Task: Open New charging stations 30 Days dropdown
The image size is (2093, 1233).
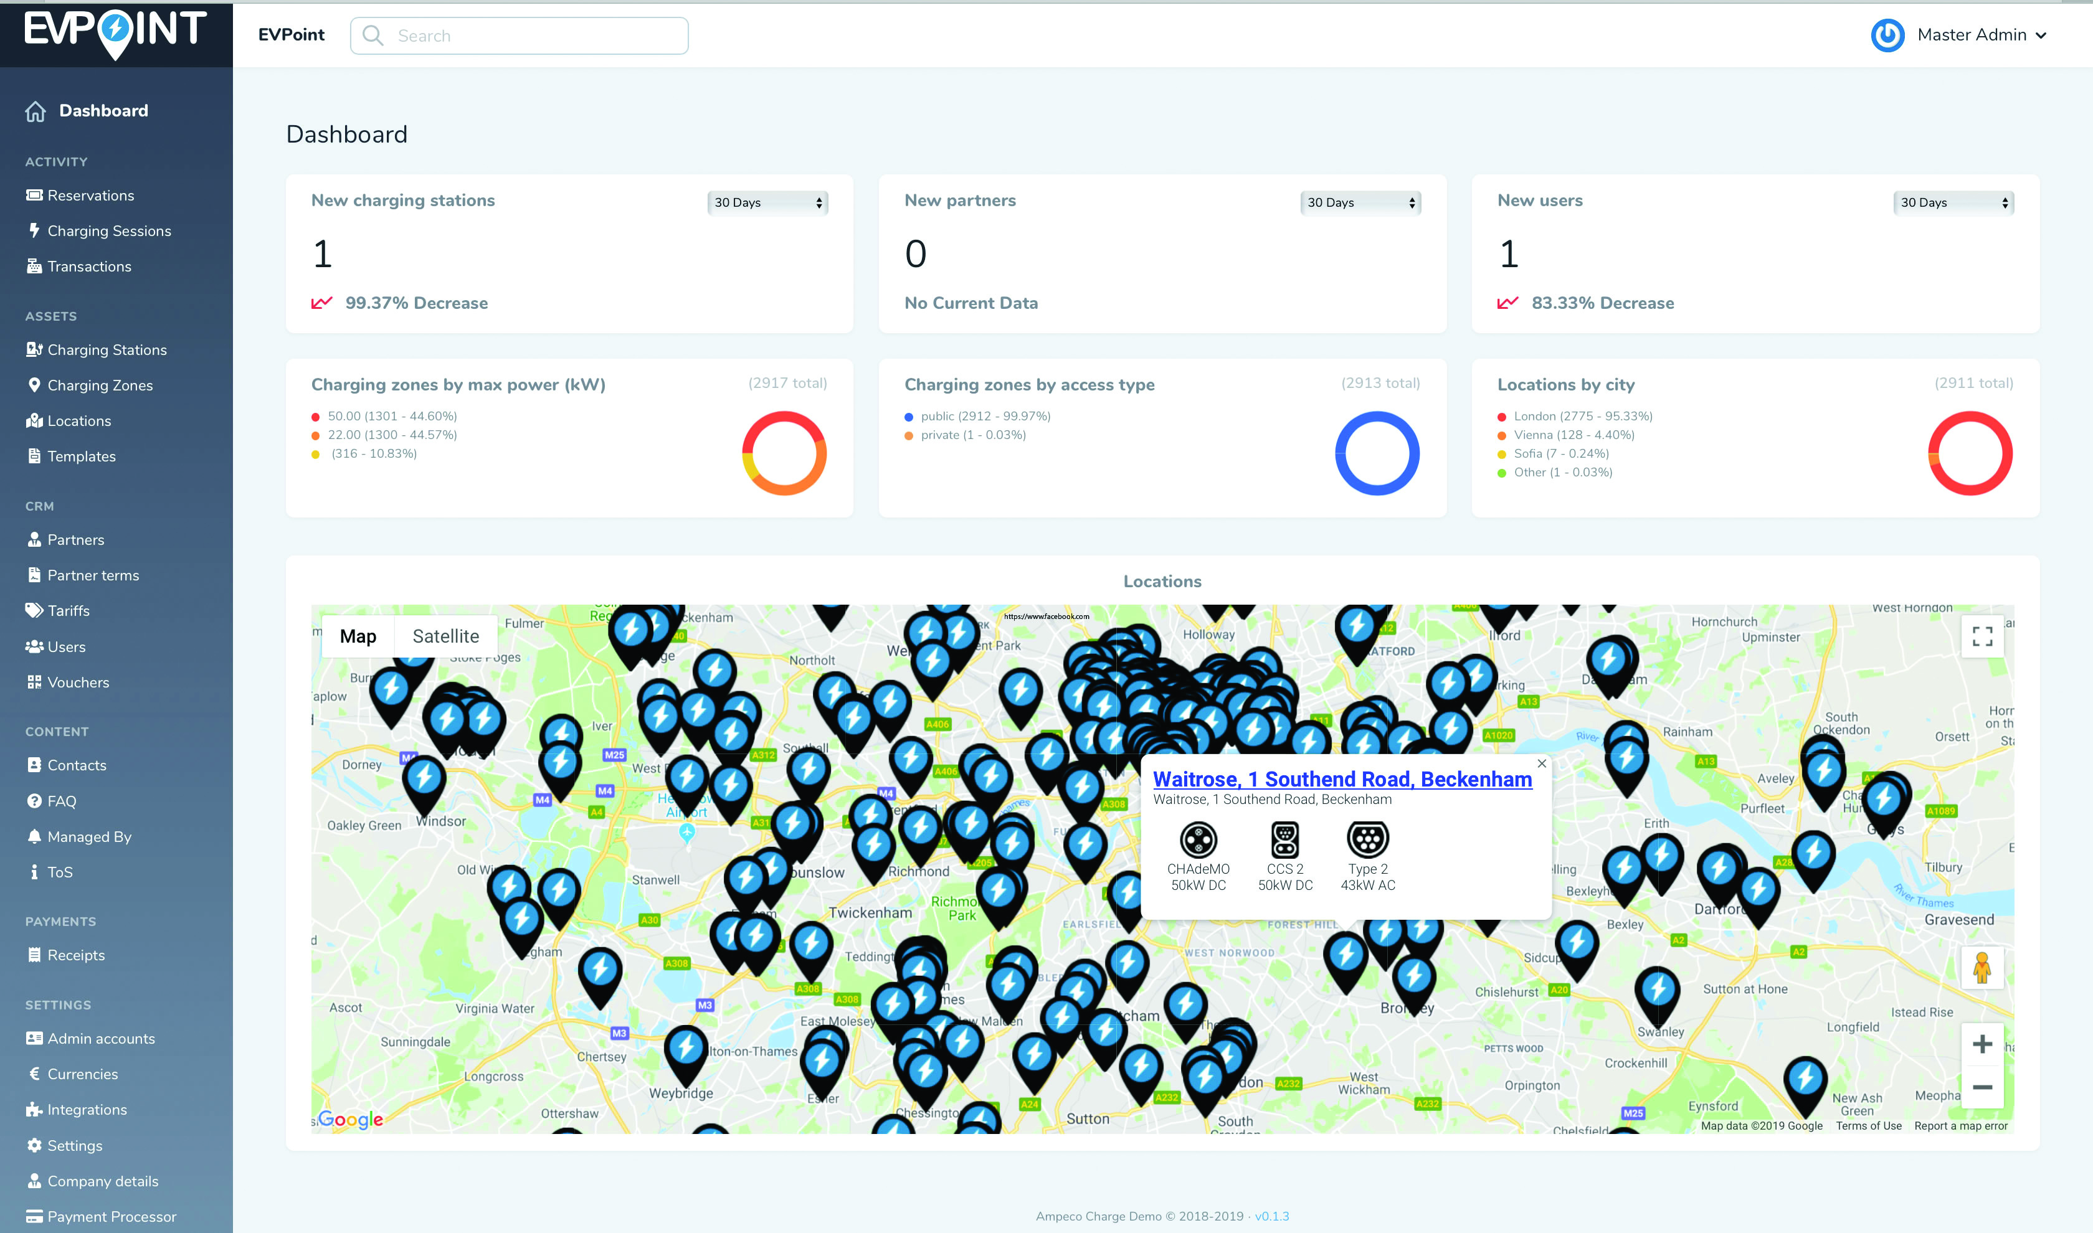Action: click(767, 203)
